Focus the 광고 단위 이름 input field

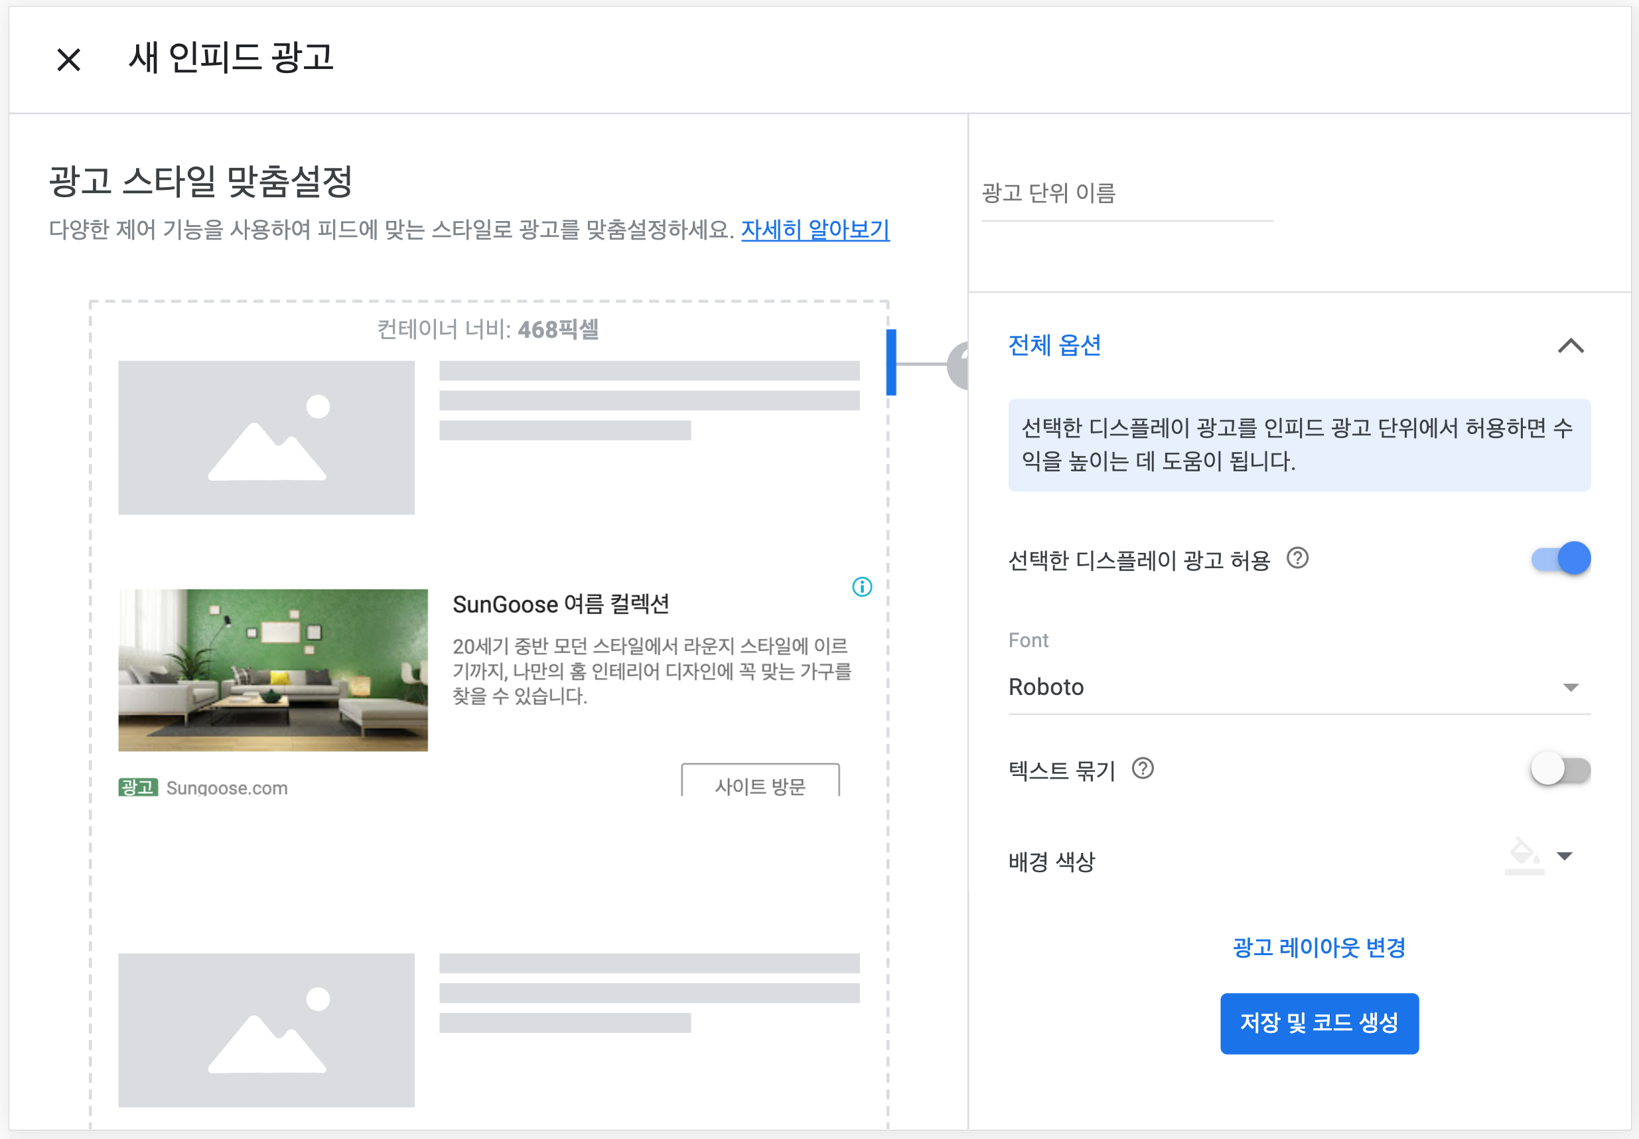(x=1127, y=193)
